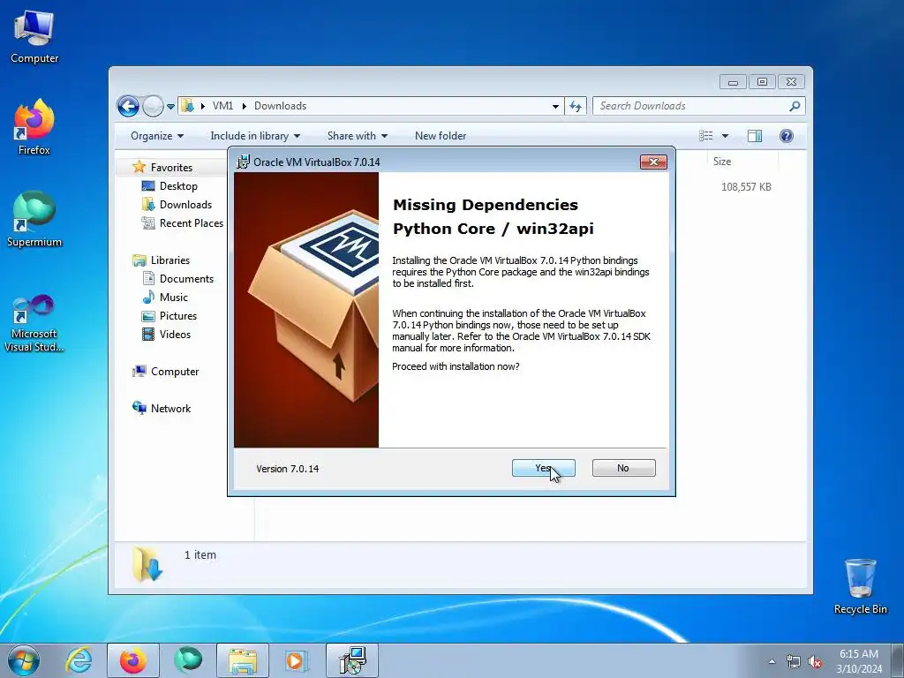Image resolution: width=904 pixels, height=678 pixels.
Task: Minimize the Explorer Downloads window
Action: click(x=733, y=82)
